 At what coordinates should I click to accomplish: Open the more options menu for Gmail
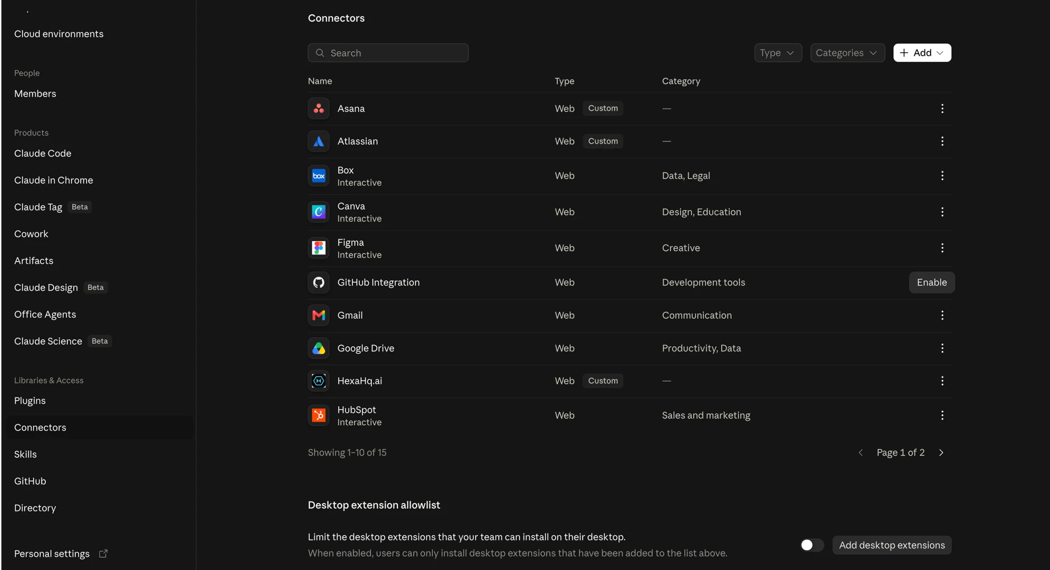942,315
